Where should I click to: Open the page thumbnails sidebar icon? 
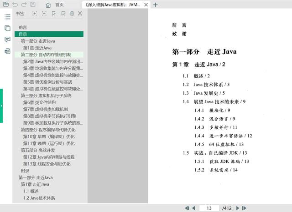coord(7,28)
